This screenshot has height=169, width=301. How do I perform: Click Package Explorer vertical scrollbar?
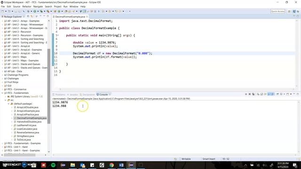pos(49,86)
